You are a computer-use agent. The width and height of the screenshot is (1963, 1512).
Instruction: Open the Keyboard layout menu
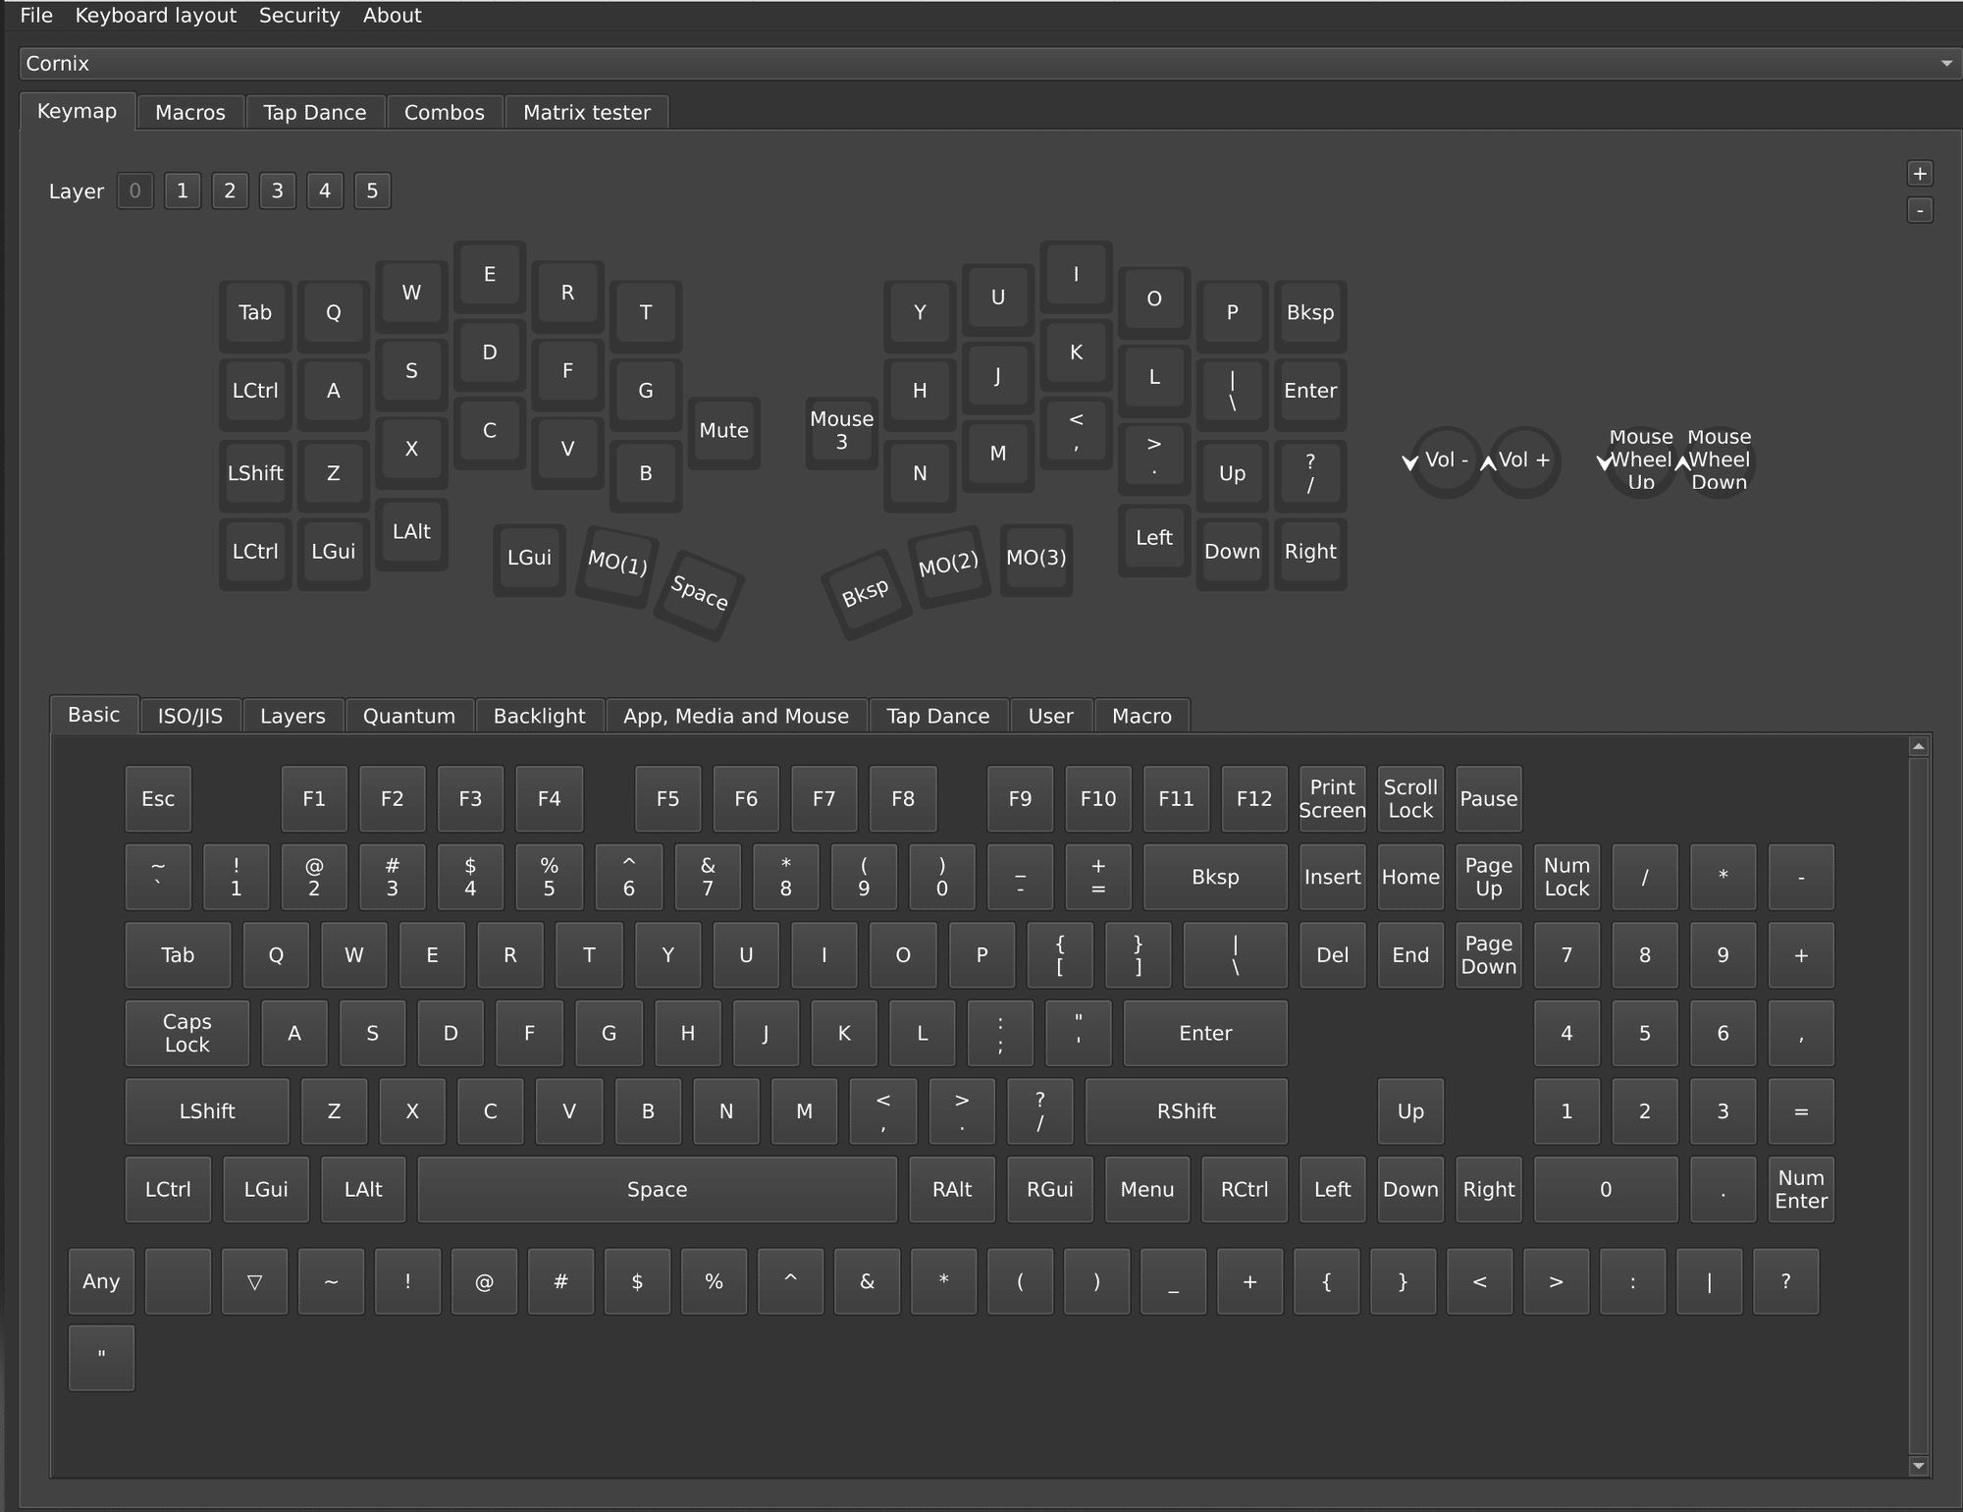[156, 15]
